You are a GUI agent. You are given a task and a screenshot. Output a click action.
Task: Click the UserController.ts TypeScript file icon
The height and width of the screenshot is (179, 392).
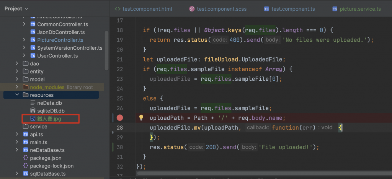(x=33, y=55)
